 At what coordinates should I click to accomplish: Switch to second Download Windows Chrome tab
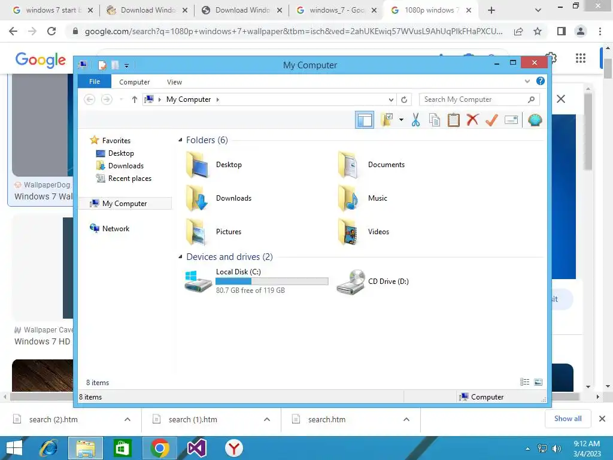pyautogui.click(x=242, y=10)
